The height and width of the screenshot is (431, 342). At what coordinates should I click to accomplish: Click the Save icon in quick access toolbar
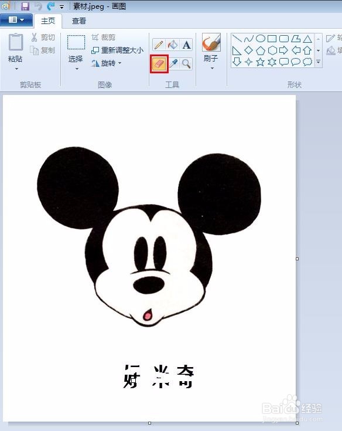[25, 6]
